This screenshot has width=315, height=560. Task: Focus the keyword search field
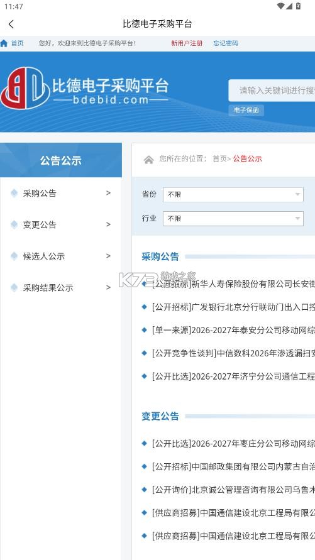272,91
